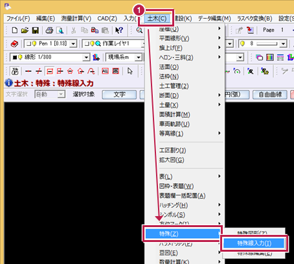The width and height of the screenshot is (294, 264).
Task: Click the Print preview icon
Action: pos(60,30)
